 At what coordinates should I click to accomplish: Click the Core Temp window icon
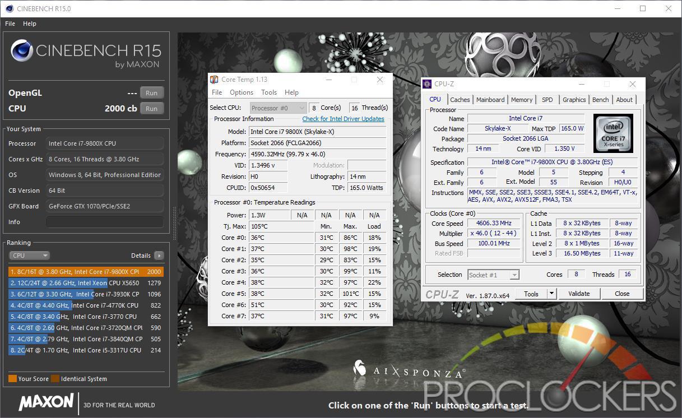pyautogui.click(x=214, y=80)
